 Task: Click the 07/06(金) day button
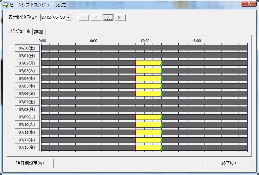pos(27,94)
